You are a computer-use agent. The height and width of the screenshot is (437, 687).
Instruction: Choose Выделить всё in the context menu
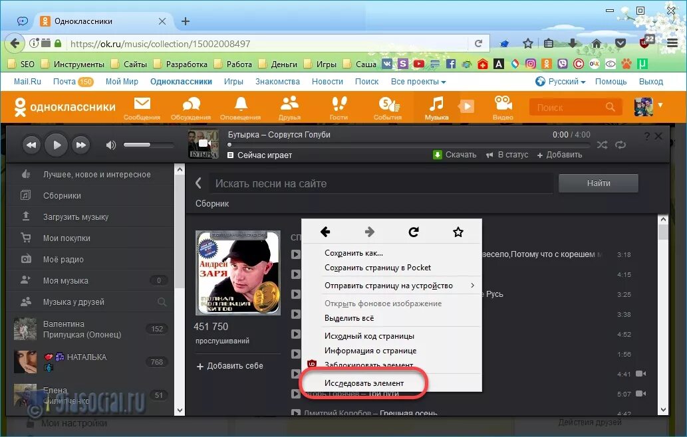[x=349, y=319]
